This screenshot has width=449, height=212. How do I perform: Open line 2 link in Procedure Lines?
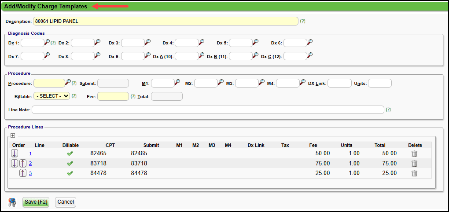pos(30,164)
